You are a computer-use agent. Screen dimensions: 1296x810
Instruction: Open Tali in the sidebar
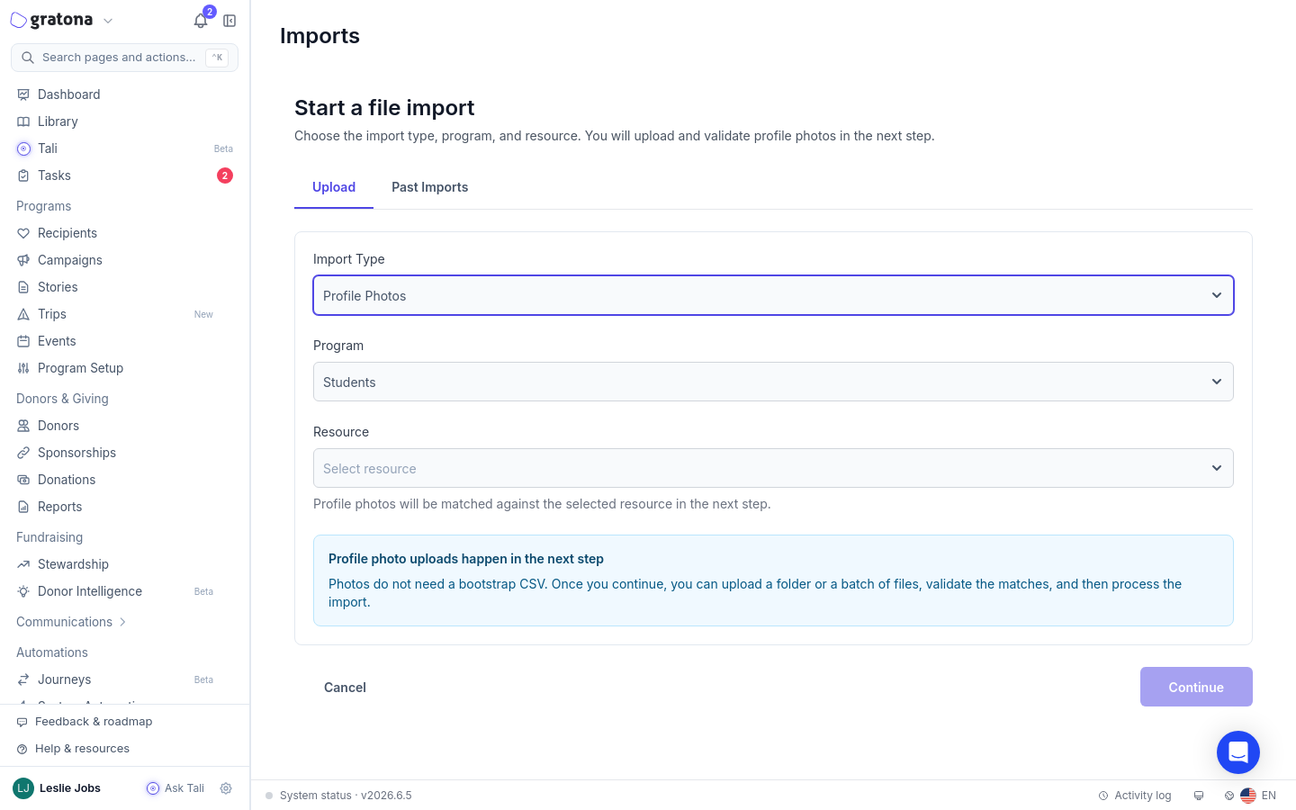pyautogui.click(x=124, y=148)
